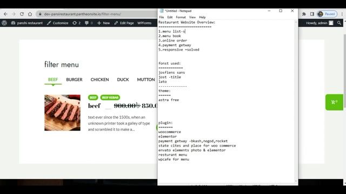Click the 'lato' line in Notepad
Image resolution: width=346 pixels, height=194 pixels.
(x=163, y=82)
